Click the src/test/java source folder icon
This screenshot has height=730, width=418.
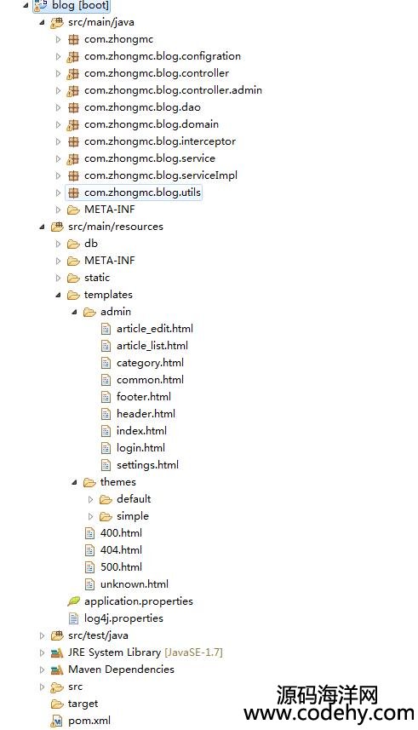click(57, 635)
